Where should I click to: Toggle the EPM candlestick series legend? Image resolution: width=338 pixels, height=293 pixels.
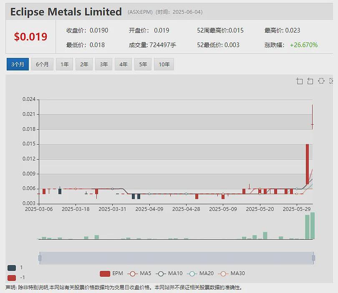point(111,274)
